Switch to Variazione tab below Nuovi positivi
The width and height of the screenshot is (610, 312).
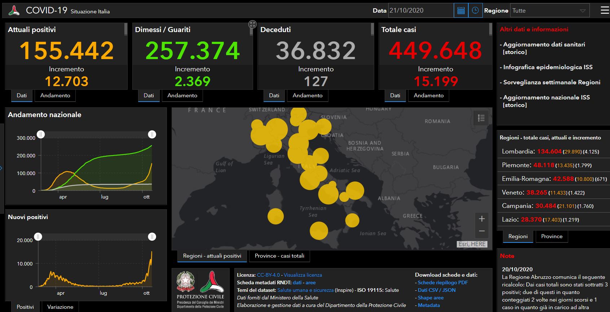(60, 307)
